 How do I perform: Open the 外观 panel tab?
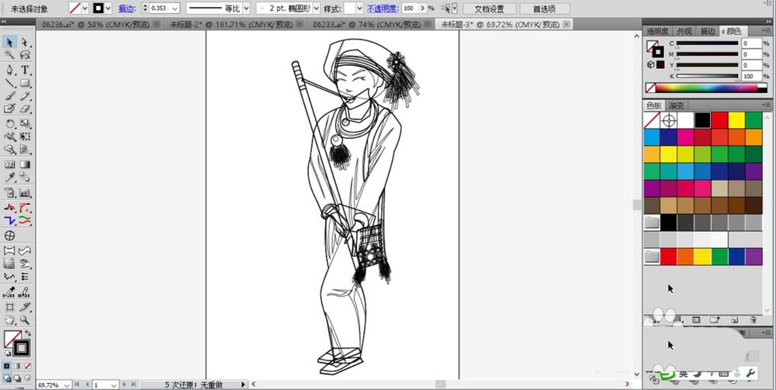click(684, 31)
